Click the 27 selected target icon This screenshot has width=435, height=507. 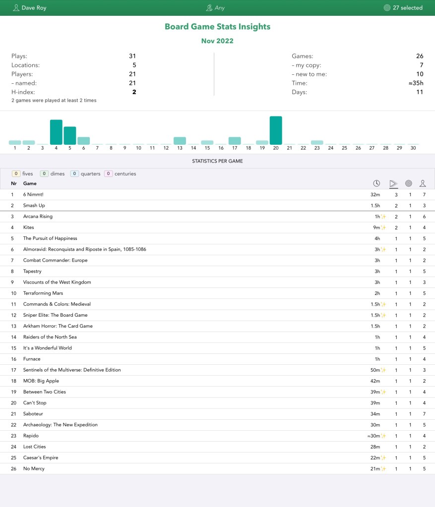coord(387,8)
